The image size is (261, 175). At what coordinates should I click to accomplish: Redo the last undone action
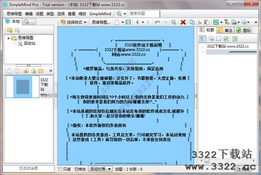tap(164, 22)
